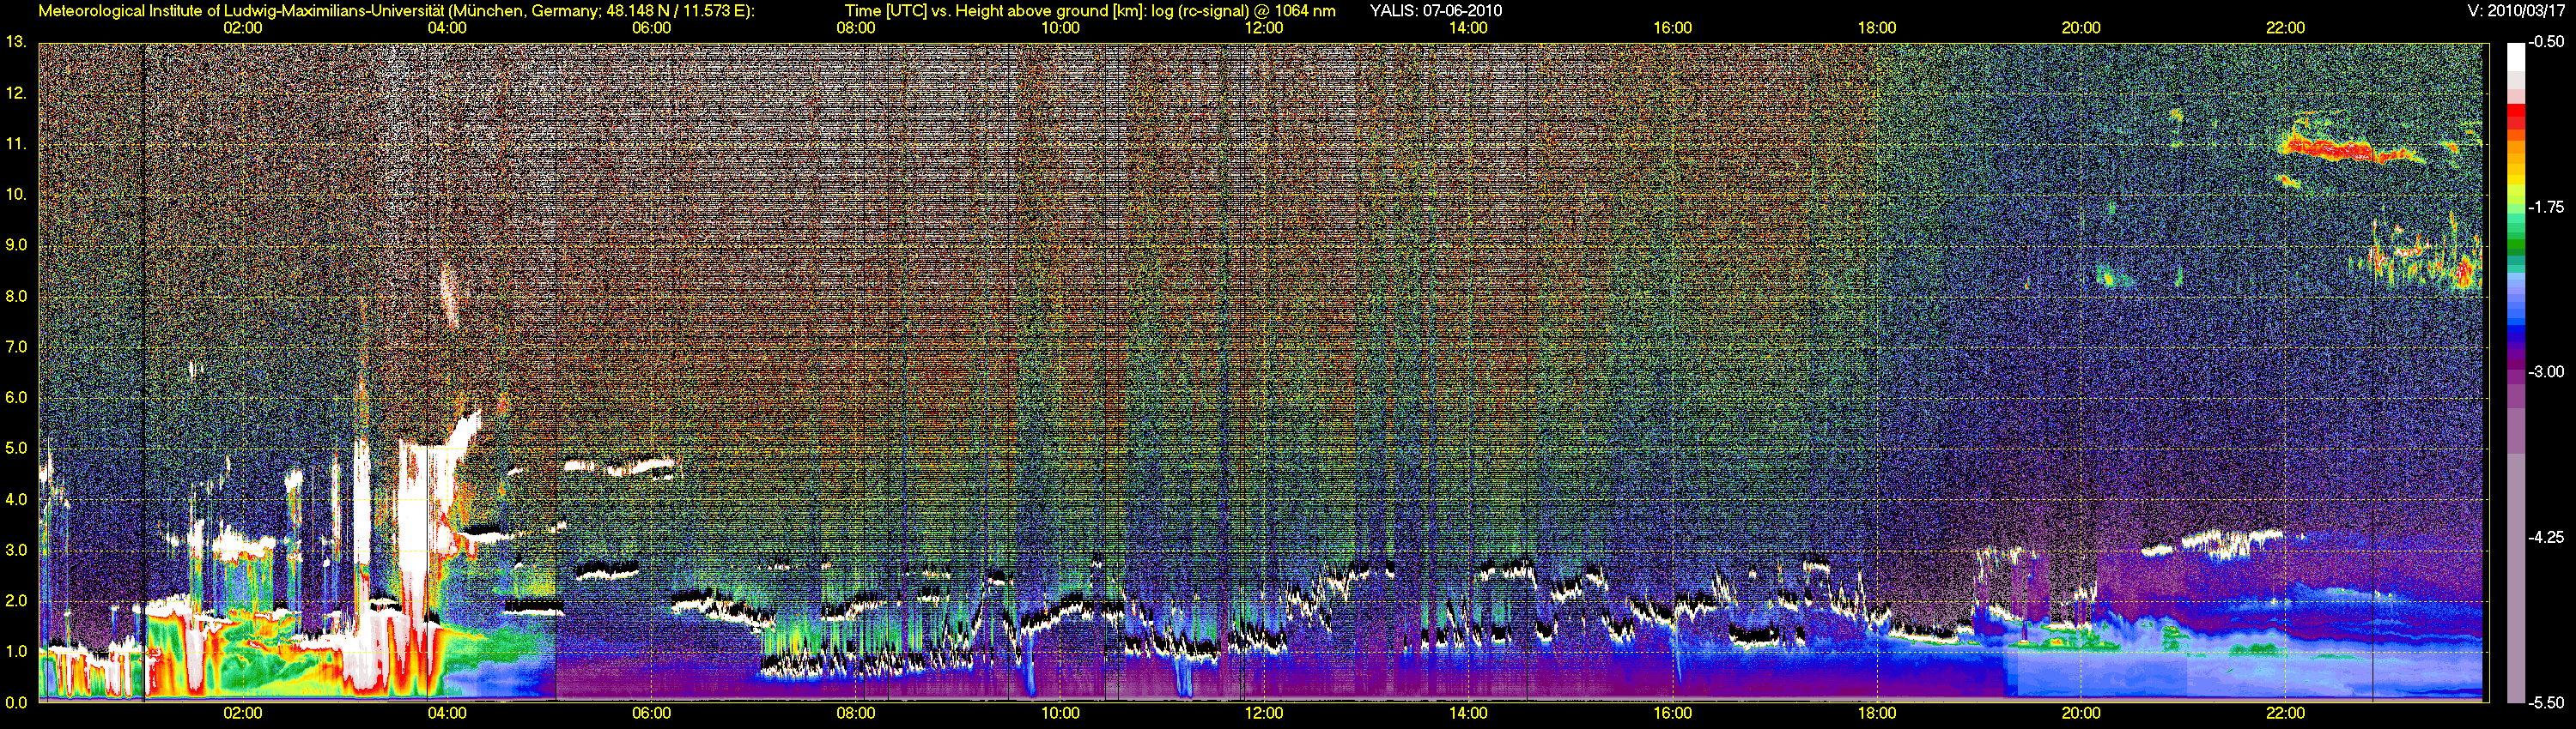Click the '-4.25' color scale value
2576x729 pixels.
(2546, 537)
